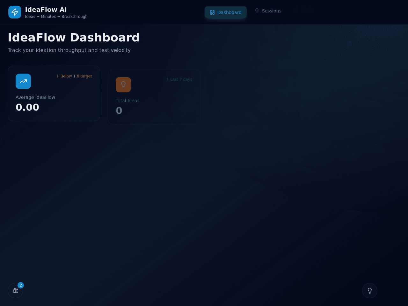Click the "Below 1.0 target" indicator
Image resolution: width=408 pixels, height=306 pixels.
tap(74, 76)
